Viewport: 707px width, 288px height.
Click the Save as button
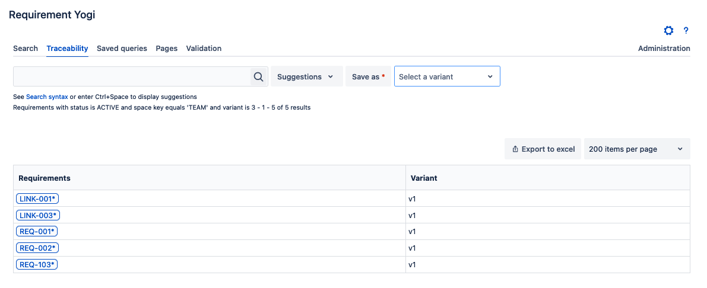368,76
